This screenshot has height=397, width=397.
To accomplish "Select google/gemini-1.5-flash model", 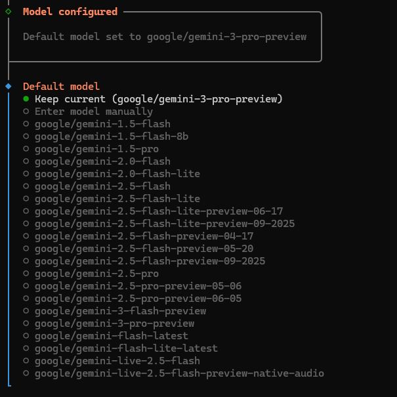I will coord(102,124).
